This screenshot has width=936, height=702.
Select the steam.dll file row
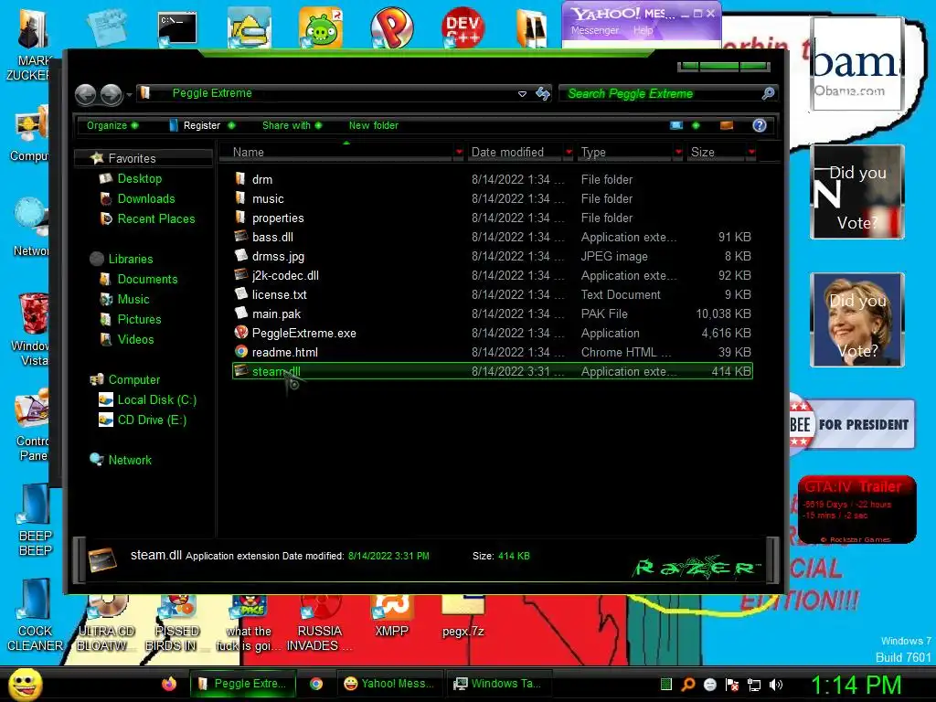point(493,371)
